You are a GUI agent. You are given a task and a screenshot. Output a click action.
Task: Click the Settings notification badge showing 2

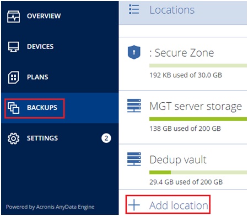(106, 138)
